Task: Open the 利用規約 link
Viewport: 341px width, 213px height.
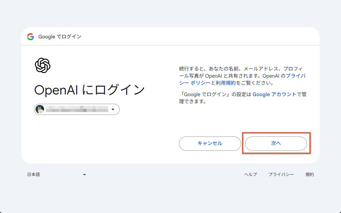Action: [x=226, y=83]
